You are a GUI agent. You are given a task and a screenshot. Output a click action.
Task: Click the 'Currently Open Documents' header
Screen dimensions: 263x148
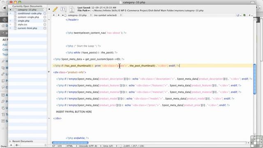coord(28,6)
